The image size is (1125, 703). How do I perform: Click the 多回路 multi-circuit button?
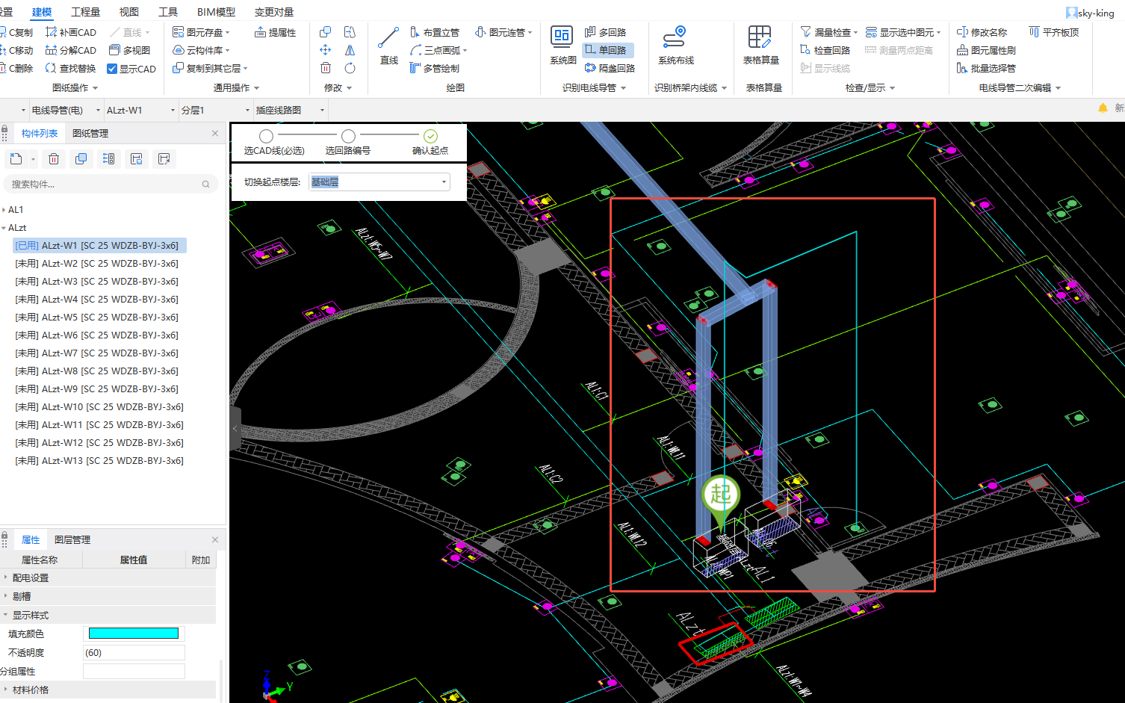[606, 32]
